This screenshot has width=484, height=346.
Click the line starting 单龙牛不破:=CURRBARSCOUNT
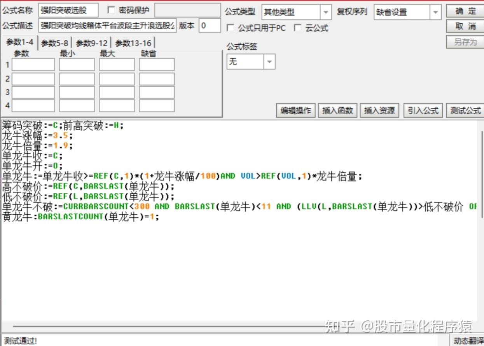point(239,206)
